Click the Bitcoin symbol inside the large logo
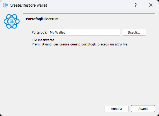159x116 pixels. (x=12, y=21)
